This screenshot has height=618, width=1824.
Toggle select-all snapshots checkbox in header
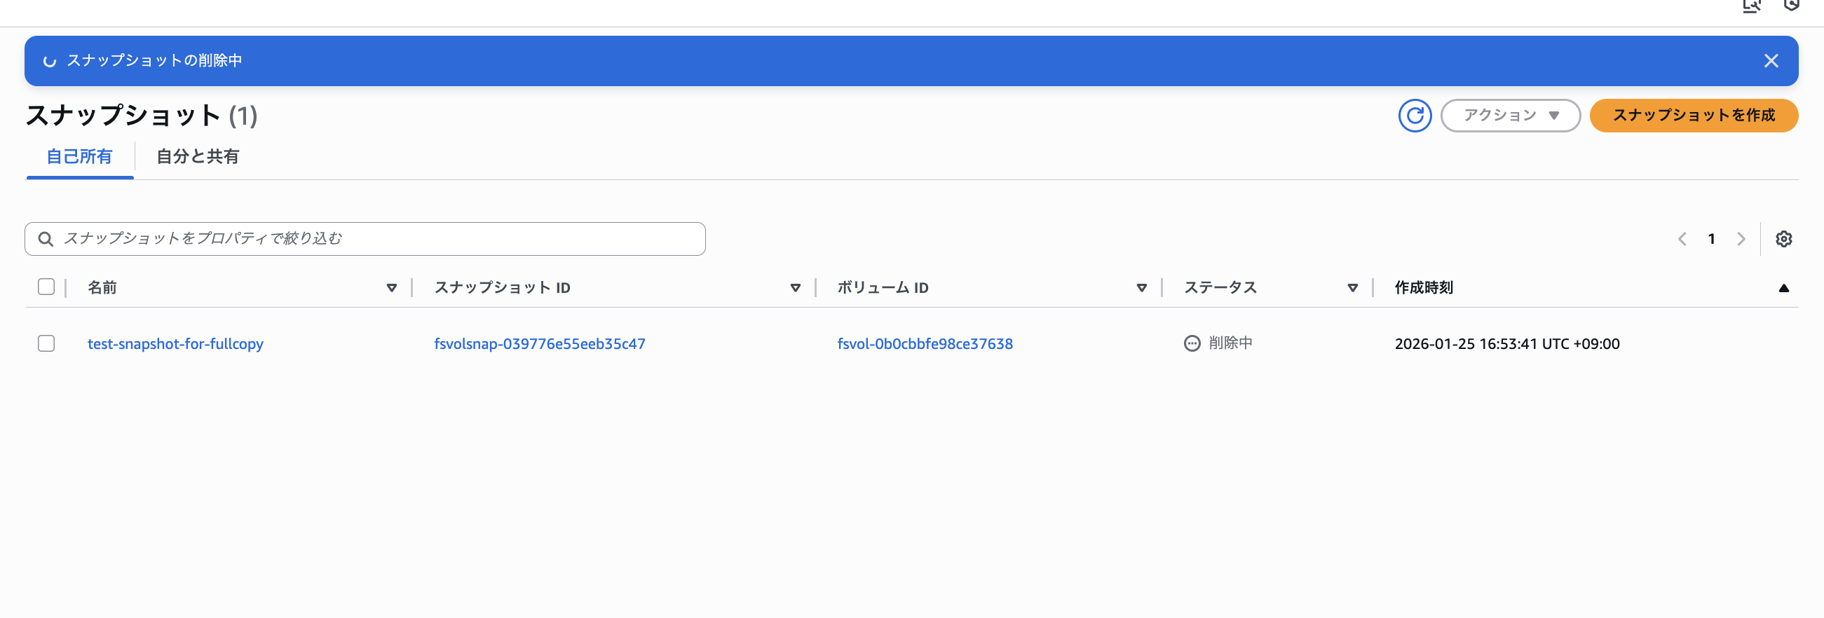point(46,287)
